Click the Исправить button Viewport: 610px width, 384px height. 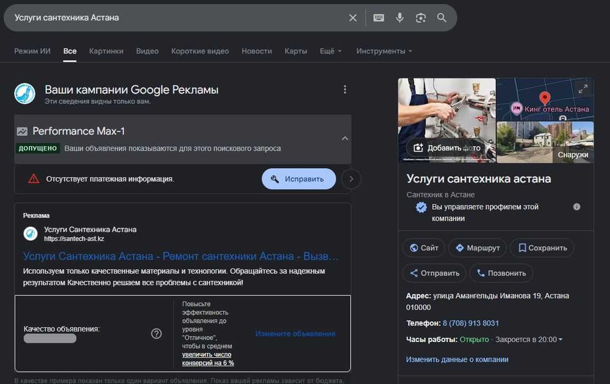pos(299,179)
